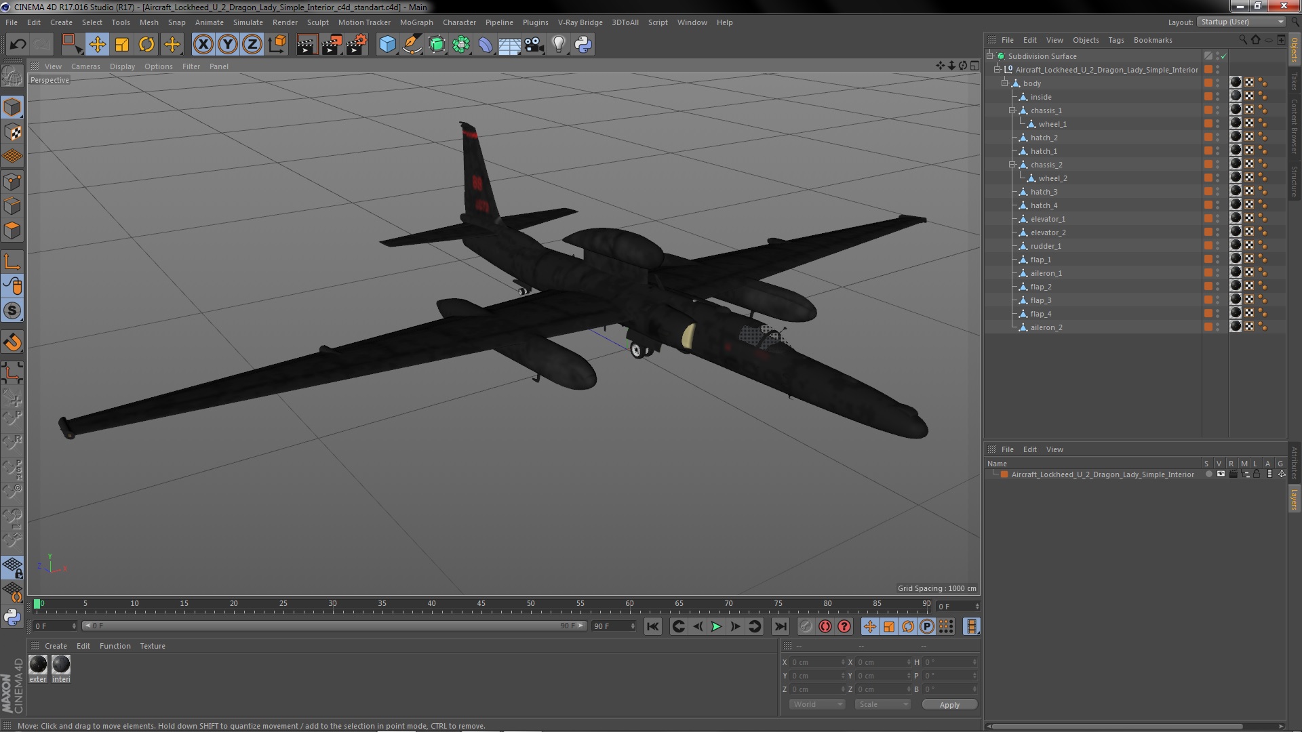Click the Record Active Objects button

point(806,627)
